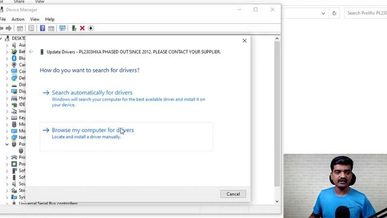Click the Audio inputs speaker icon
This screenshot has width=387, height=218.
pos(14,45)
